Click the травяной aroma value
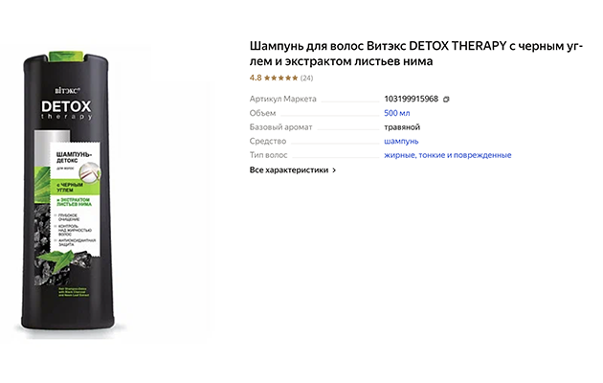This screenshot has width=603, height=383. [x=402, y=127]
